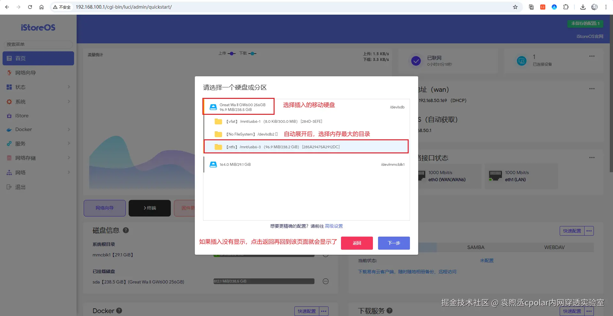Screen dimensions: 613x316
Task: Click the 已联网 check status icon
Action: [416, 61]
